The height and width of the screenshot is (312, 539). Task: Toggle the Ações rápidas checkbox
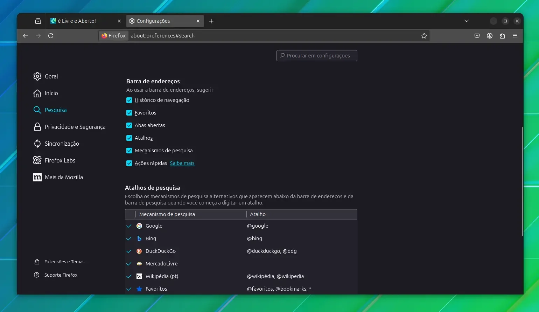[129, 163]
